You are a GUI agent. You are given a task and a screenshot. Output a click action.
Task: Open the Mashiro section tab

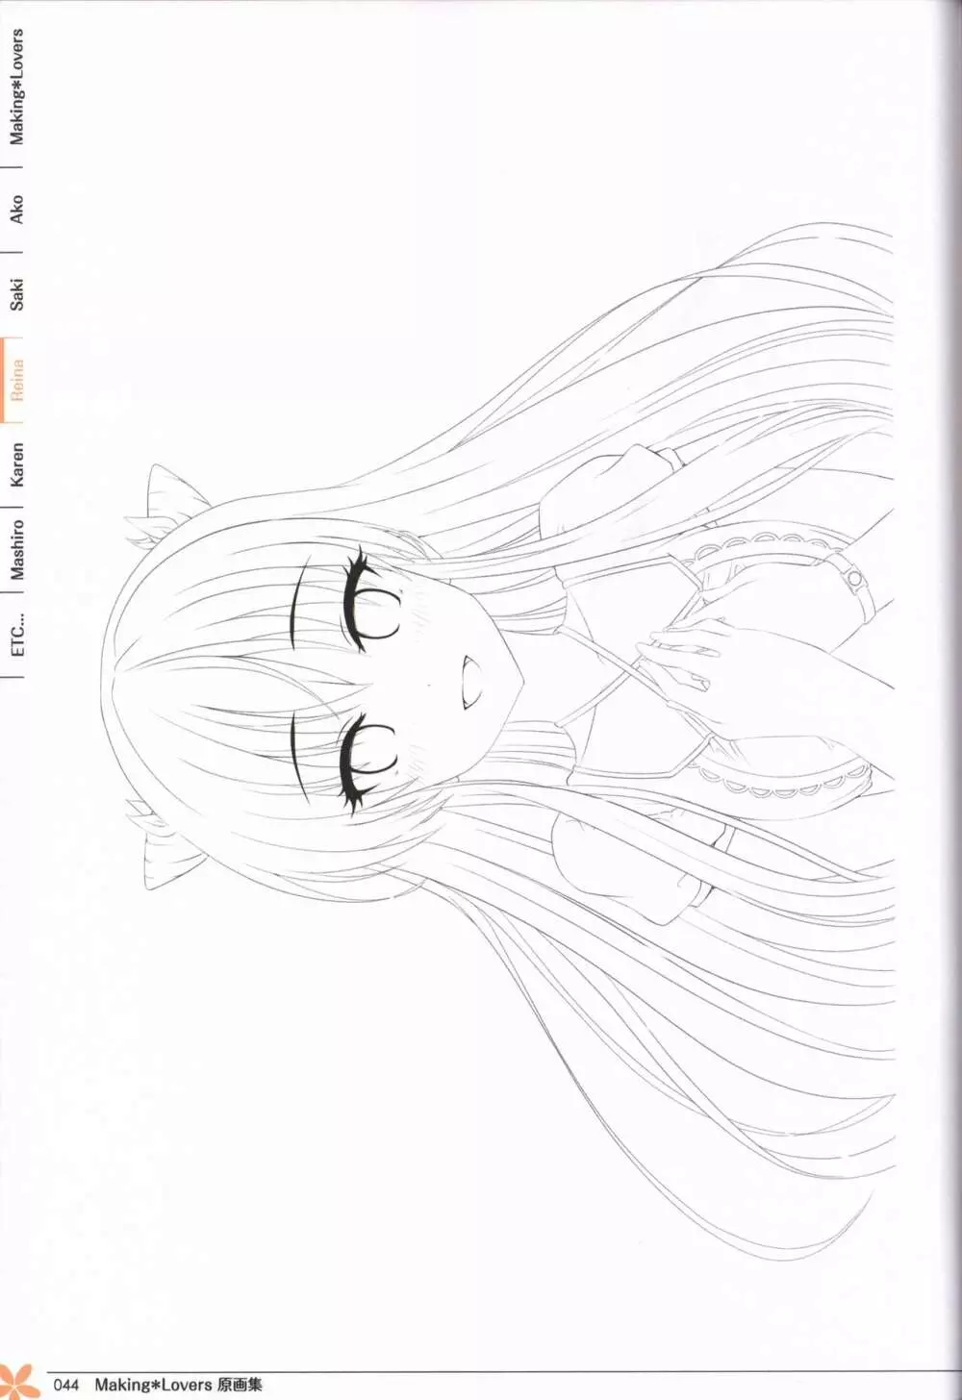16,549
